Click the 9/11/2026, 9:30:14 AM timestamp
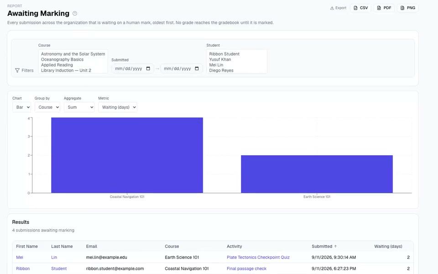Screen dimensions: 438x274 pyautogui.click(x=334, y=257)
